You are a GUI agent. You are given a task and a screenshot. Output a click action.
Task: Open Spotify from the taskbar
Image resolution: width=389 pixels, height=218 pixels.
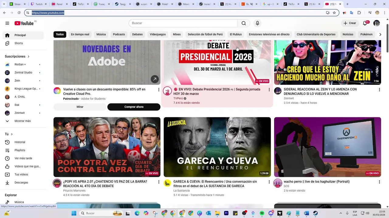[x=262, y=213]
